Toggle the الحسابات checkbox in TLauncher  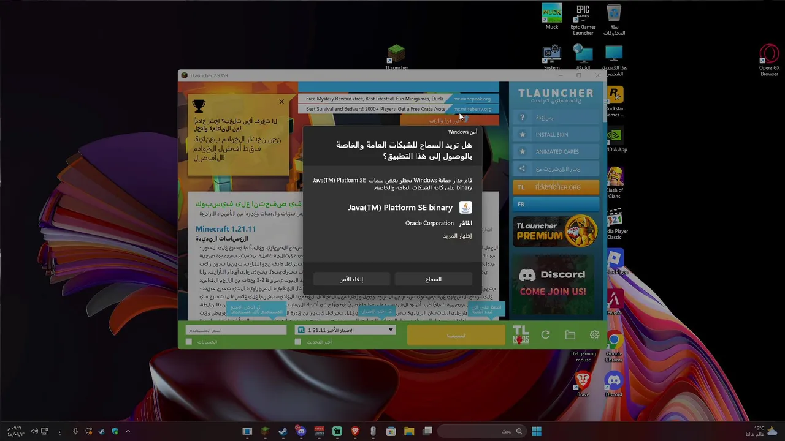point(189,342)
